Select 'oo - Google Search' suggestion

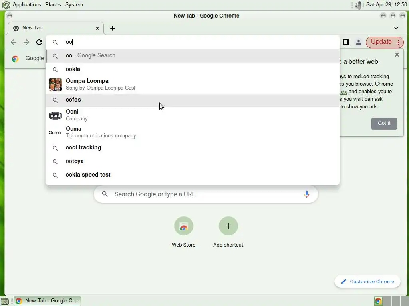tap(193, 56)
